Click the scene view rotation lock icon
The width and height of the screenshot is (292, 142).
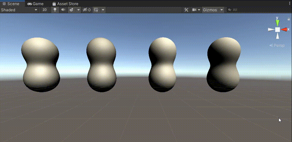click(x=288, y=19)
